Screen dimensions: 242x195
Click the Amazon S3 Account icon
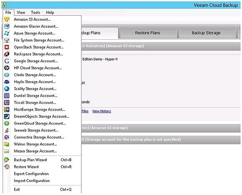(x=7, y=20)
